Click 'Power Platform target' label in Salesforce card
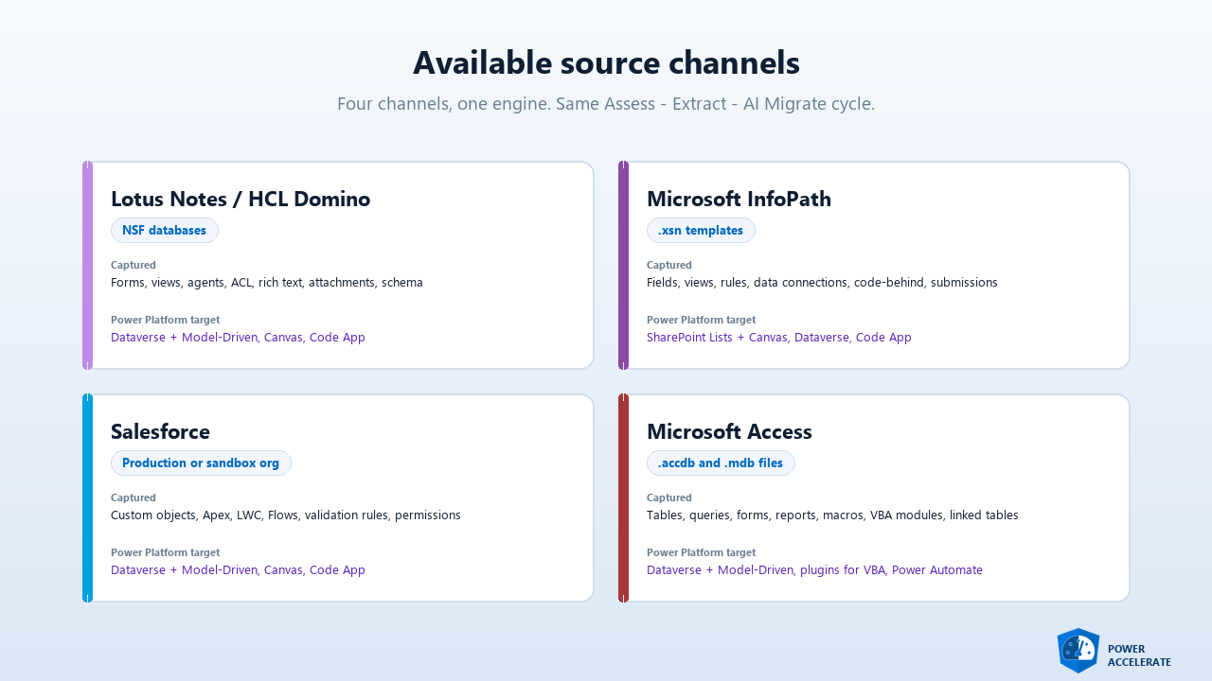This screenshot has width=1212, height=681. tap(165, 552)
